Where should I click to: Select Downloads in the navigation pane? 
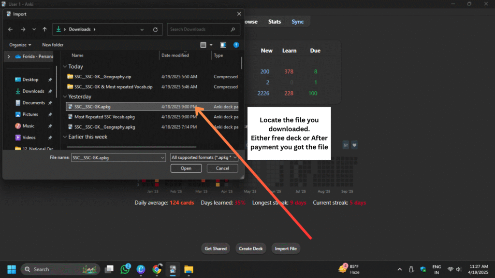click(33, 91)
